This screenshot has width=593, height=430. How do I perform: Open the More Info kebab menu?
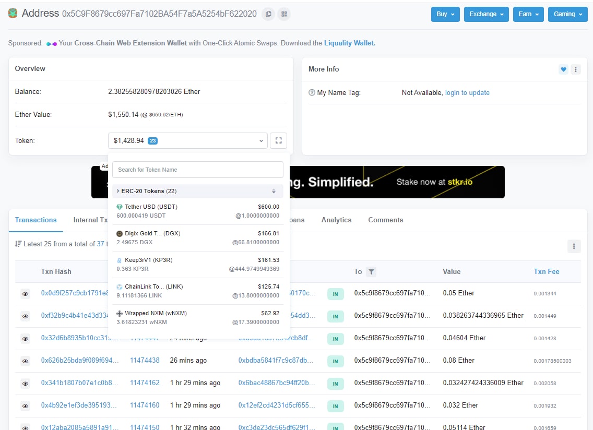coord(576,69)
